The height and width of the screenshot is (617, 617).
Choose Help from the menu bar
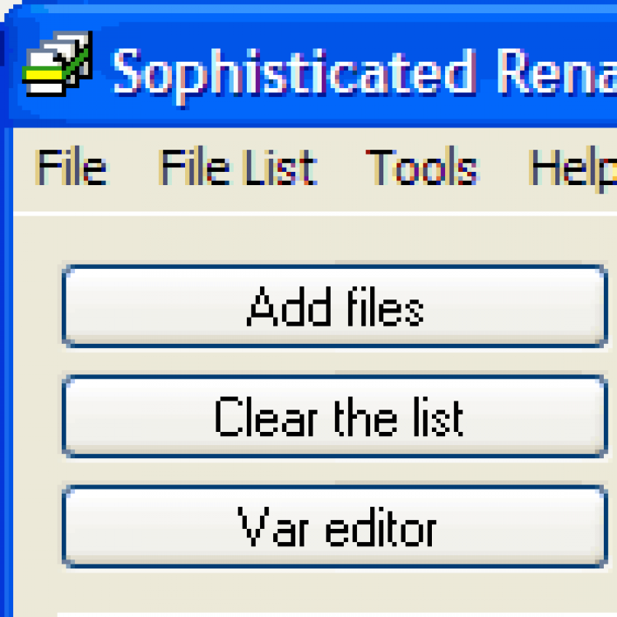573,169
